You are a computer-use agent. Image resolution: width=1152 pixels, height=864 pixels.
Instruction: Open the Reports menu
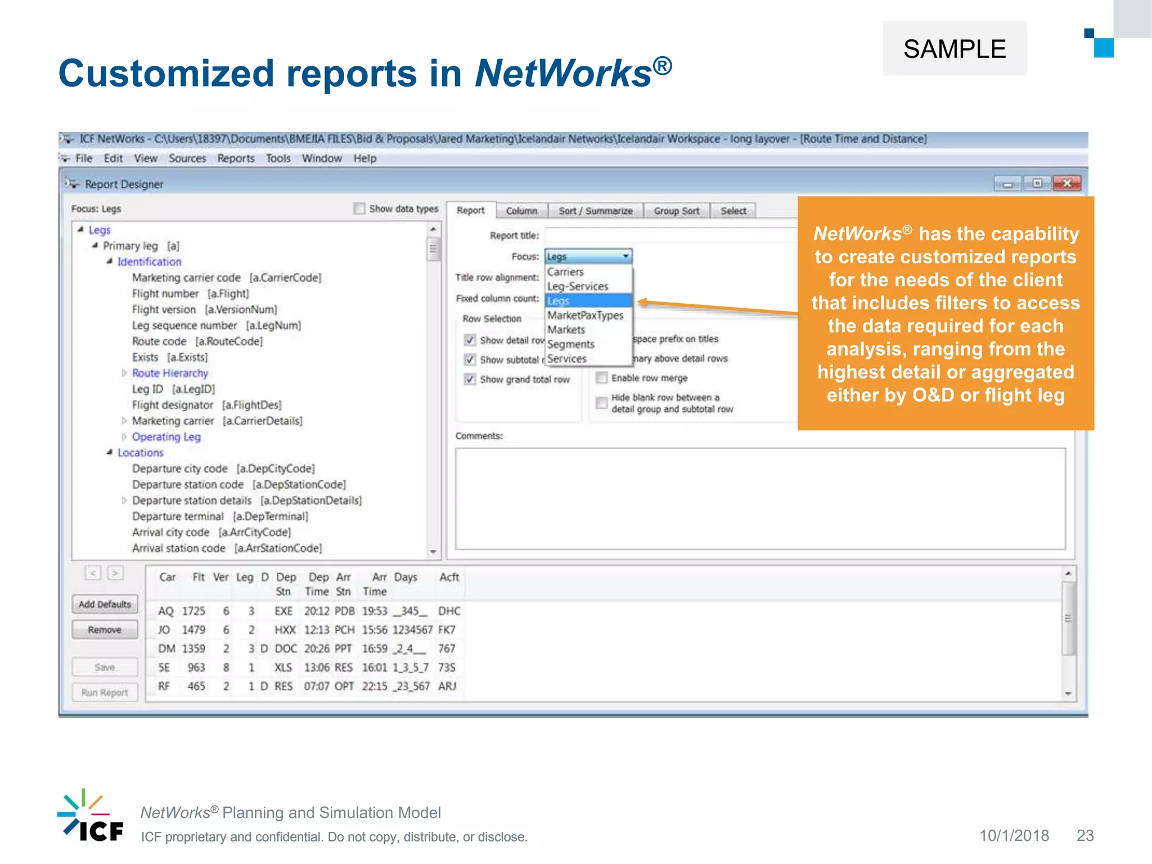236,158
